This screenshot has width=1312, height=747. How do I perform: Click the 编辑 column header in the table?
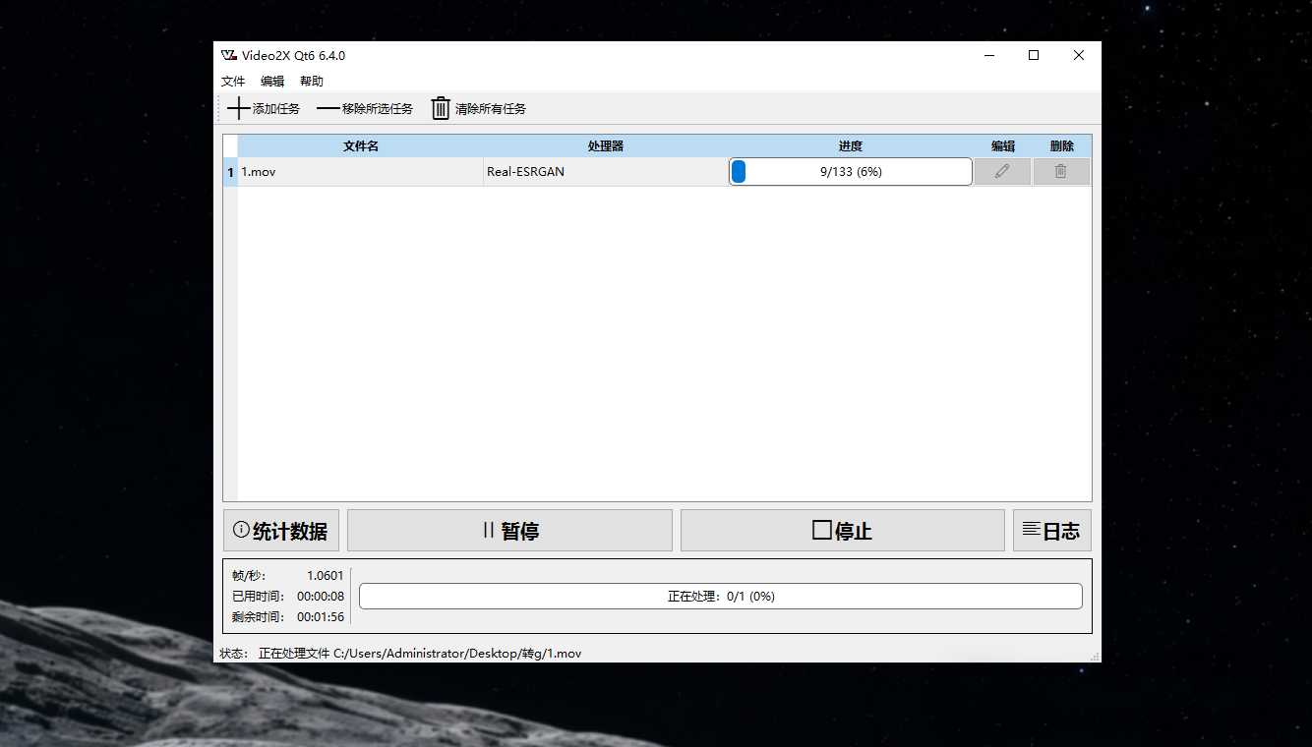[x=1003, y=146]
